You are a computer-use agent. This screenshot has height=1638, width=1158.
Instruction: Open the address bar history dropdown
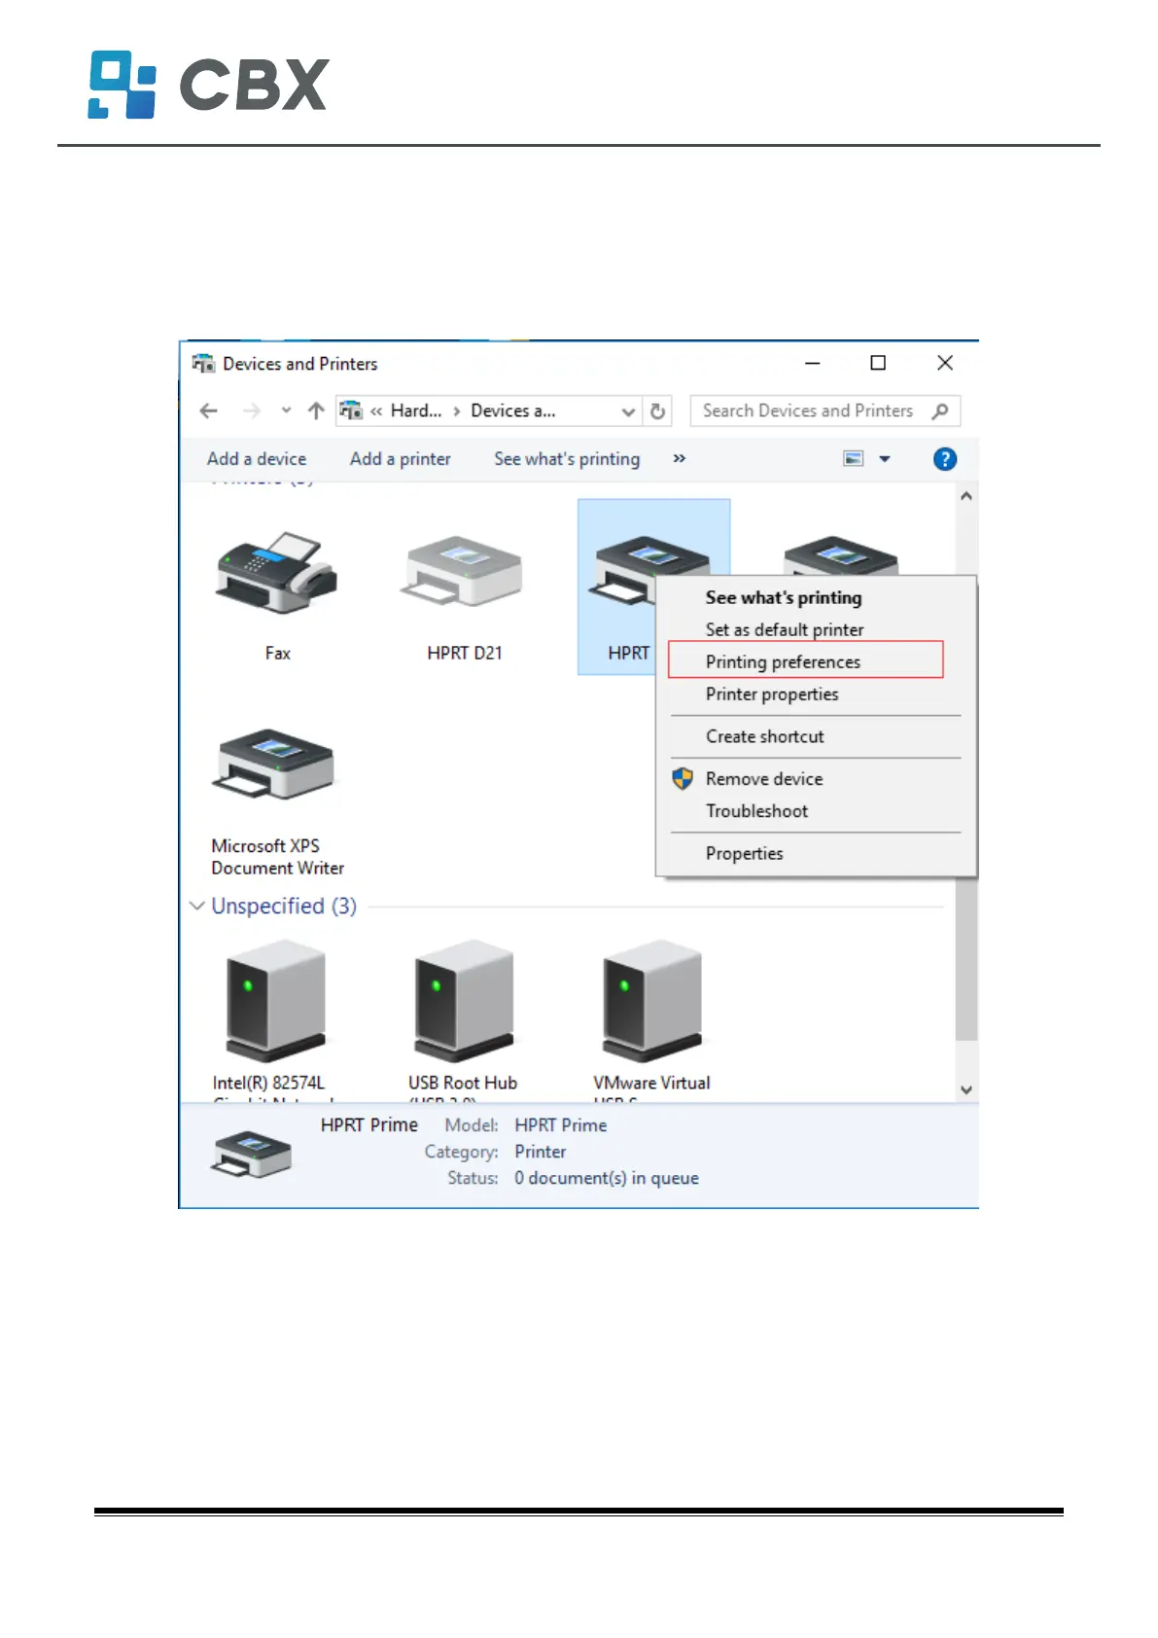(628, 411)
